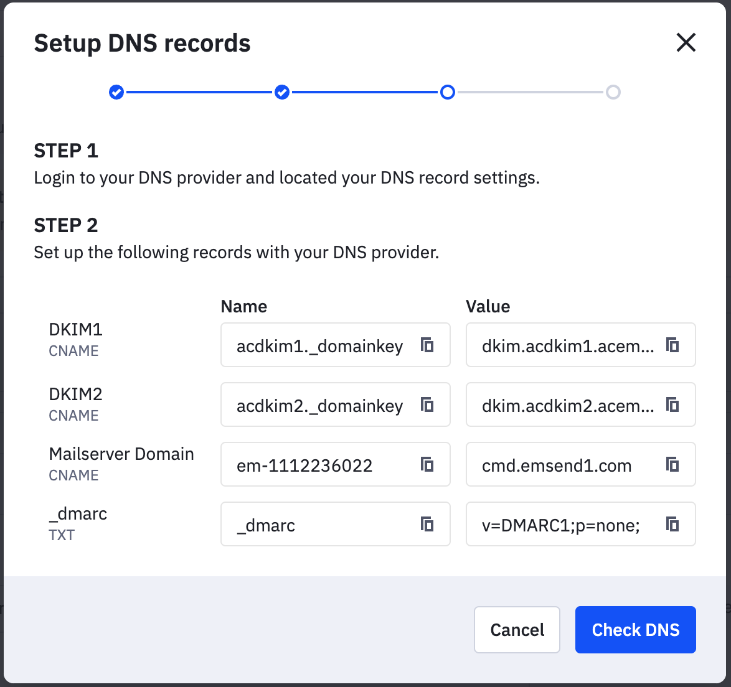Copy the DKIM1 record value
731x687 pixels.
tap(673, 345)
